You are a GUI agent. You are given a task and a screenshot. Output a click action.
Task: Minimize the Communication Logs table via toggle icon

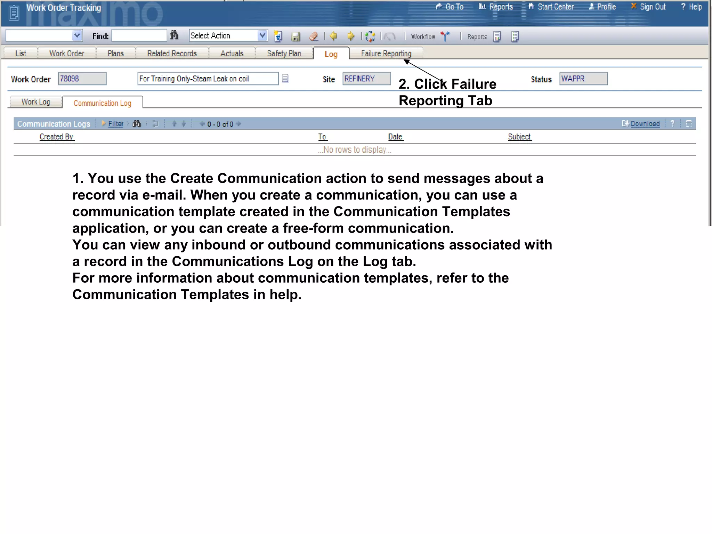pyautogui.click(x=688, y=123)
